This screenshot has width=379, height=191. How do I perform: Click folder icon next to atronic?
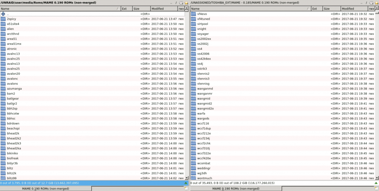(x=3, y=49)
